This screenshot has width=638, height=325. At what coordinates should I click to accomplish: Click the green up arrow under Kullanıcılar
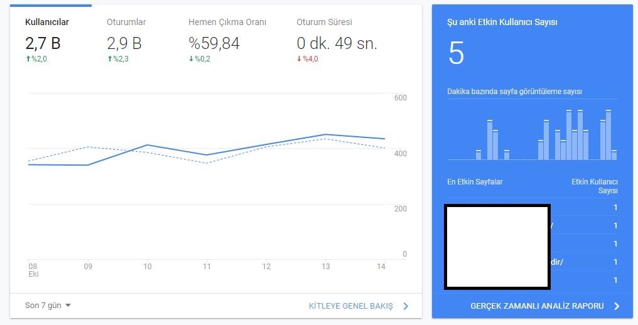28,59
